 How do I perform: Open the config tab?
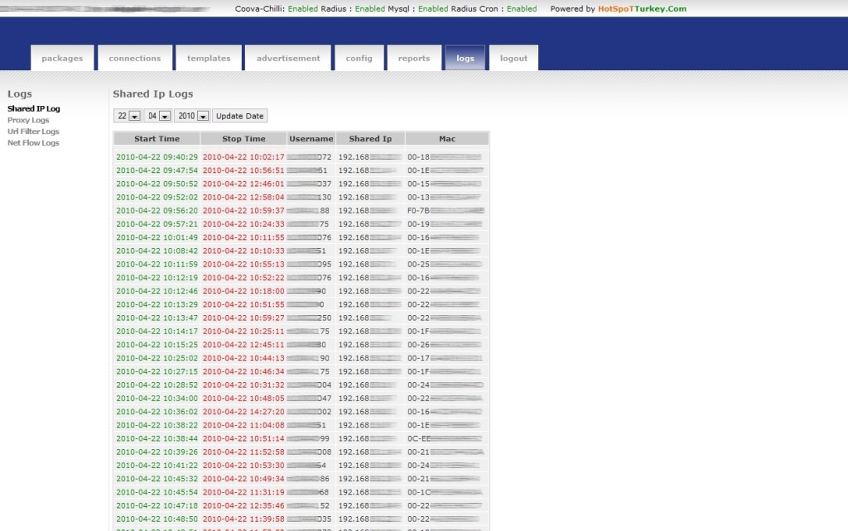pyautogui.click(x=359, y=58)
